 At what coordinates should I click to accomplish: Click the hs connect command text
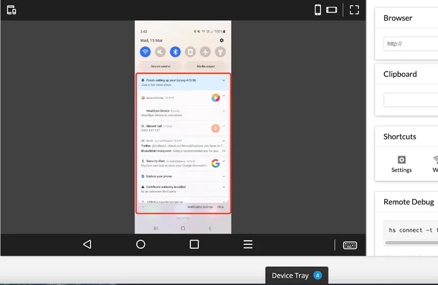pos(413,230)
